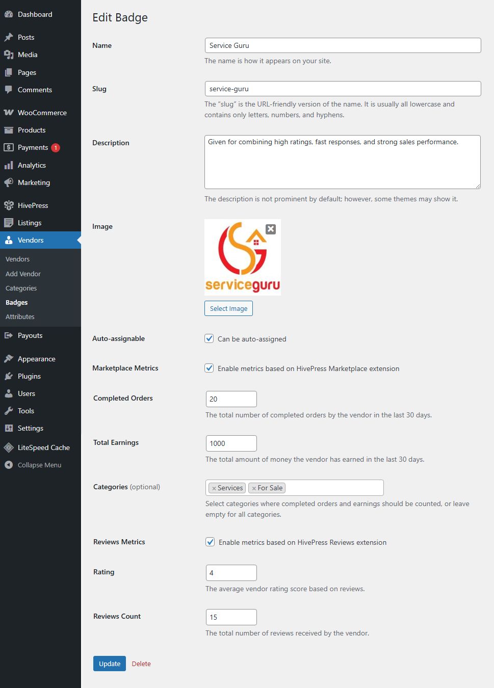Click the serviceguru badge image thumbnail
Viewport: 494px width, 688px height.
[243, 257]
